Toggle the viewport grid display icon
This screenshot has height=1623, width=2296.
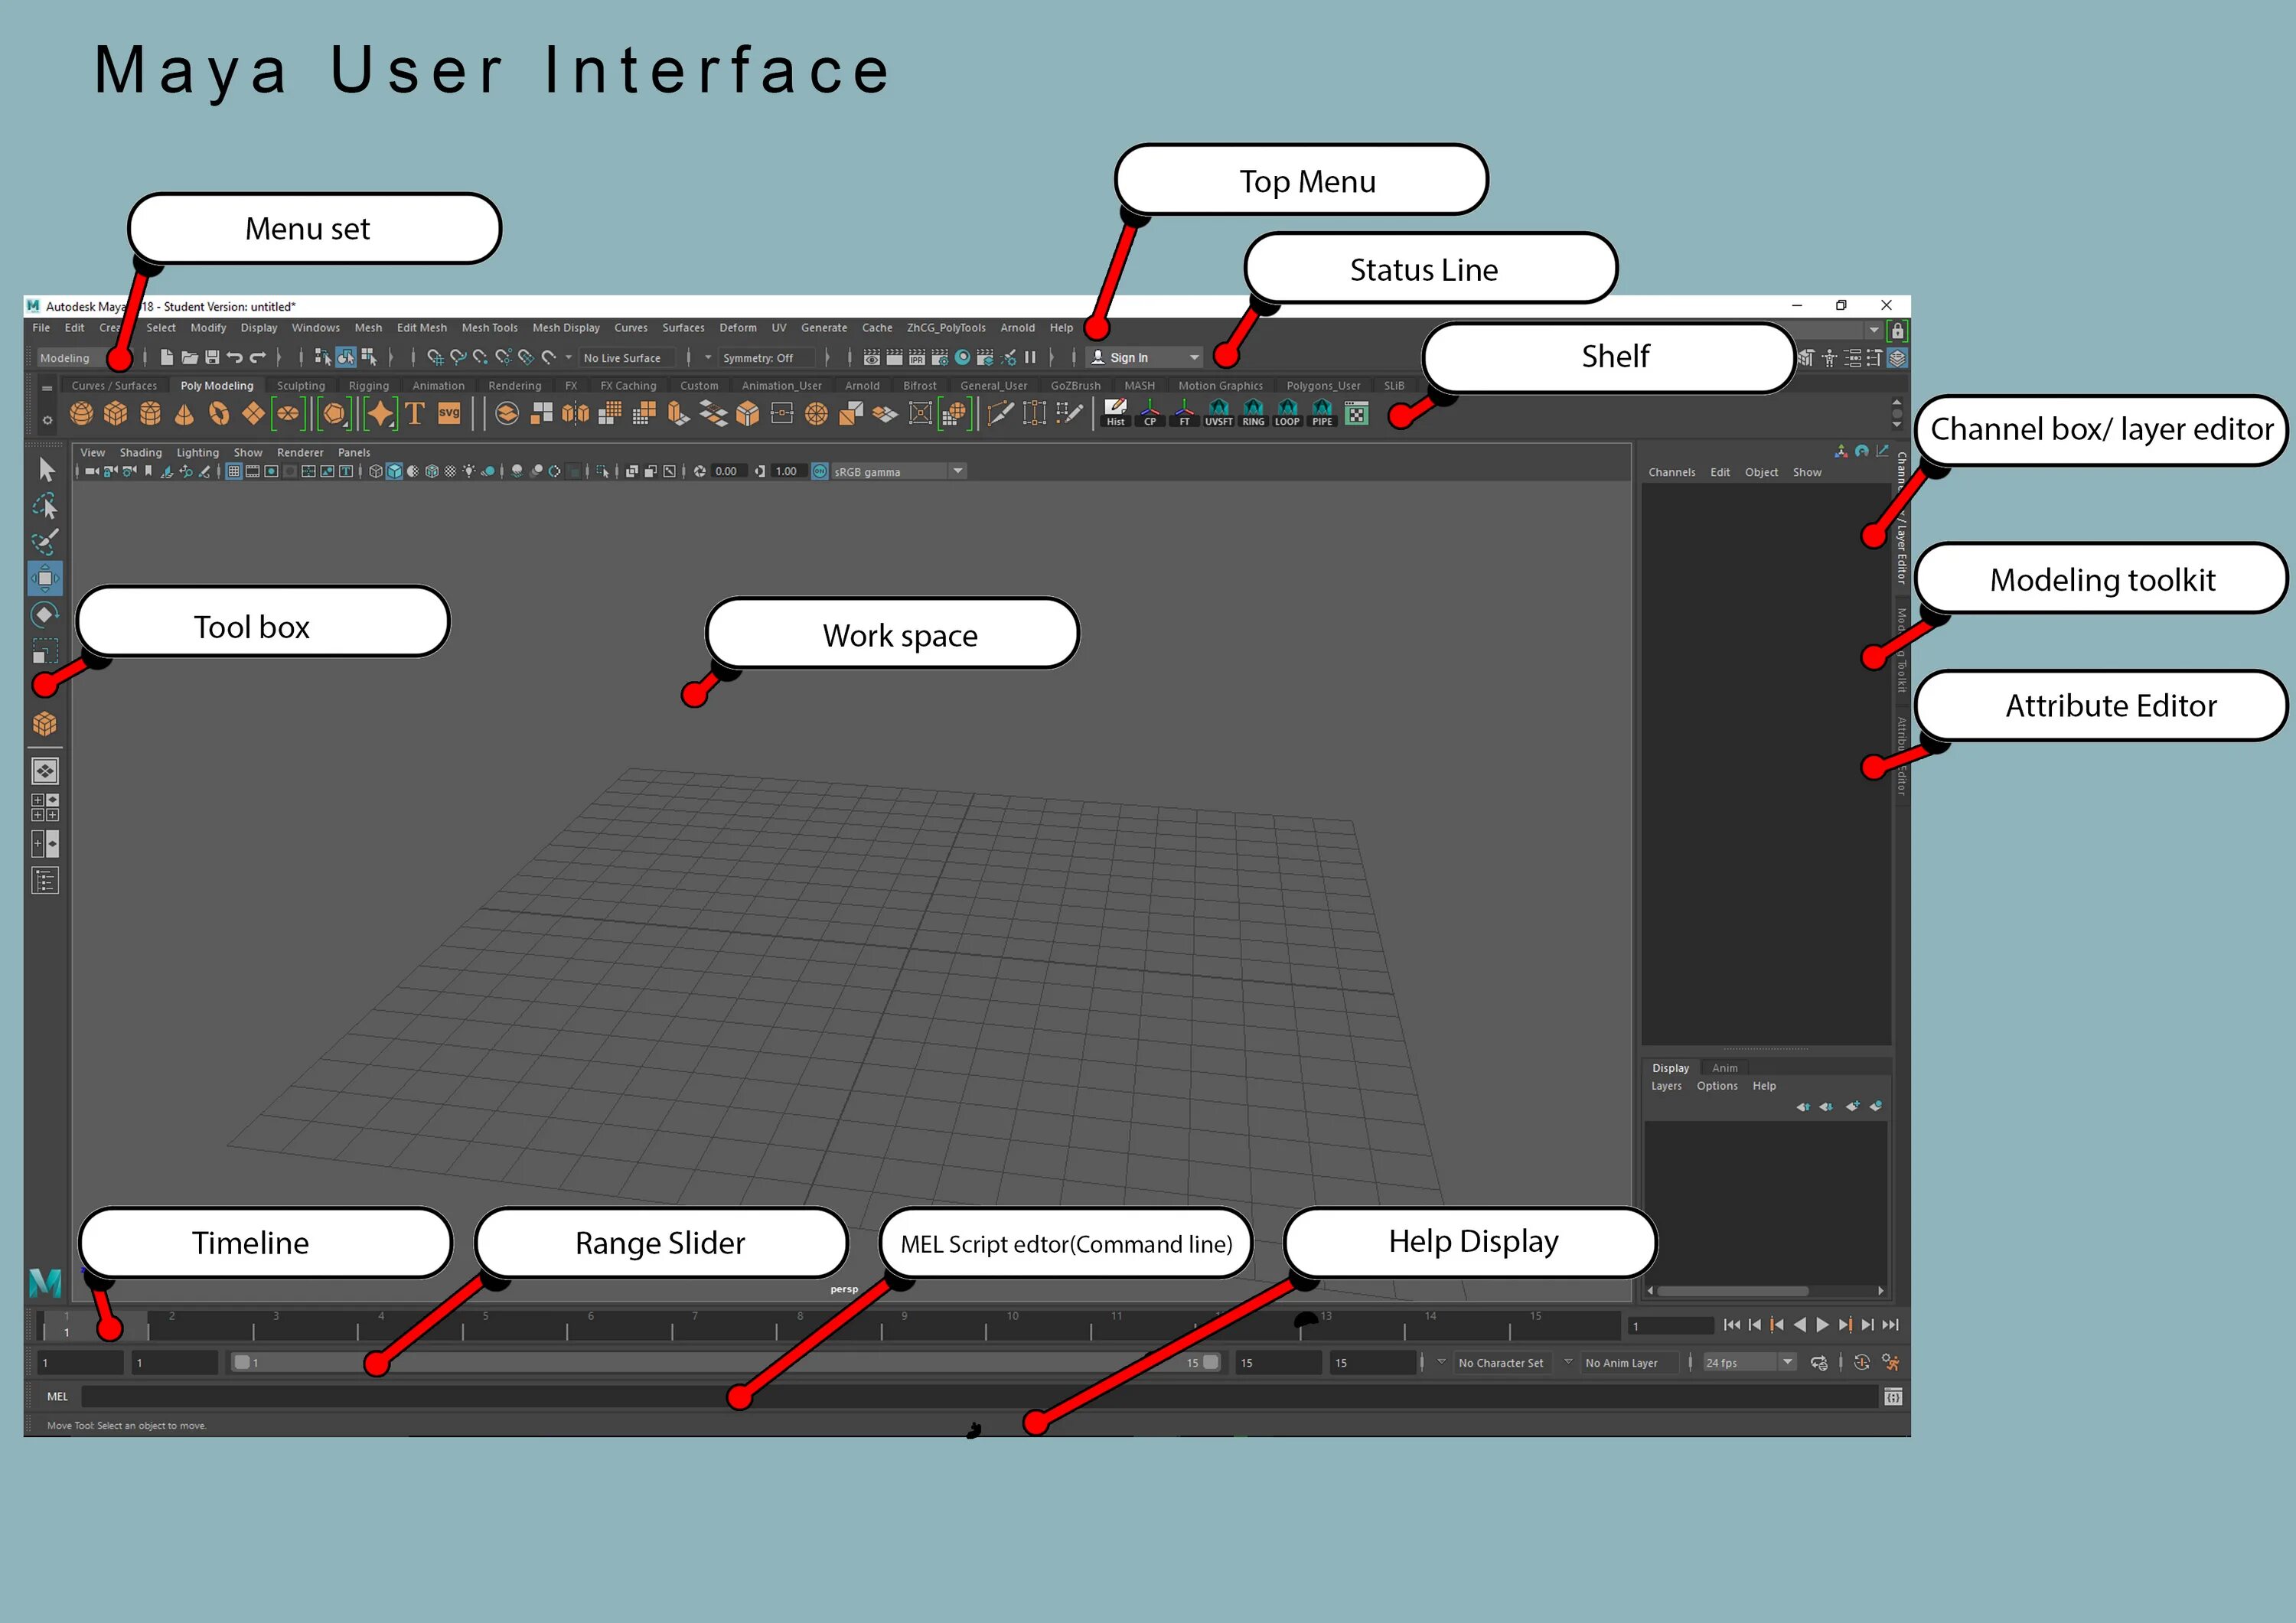233,471
